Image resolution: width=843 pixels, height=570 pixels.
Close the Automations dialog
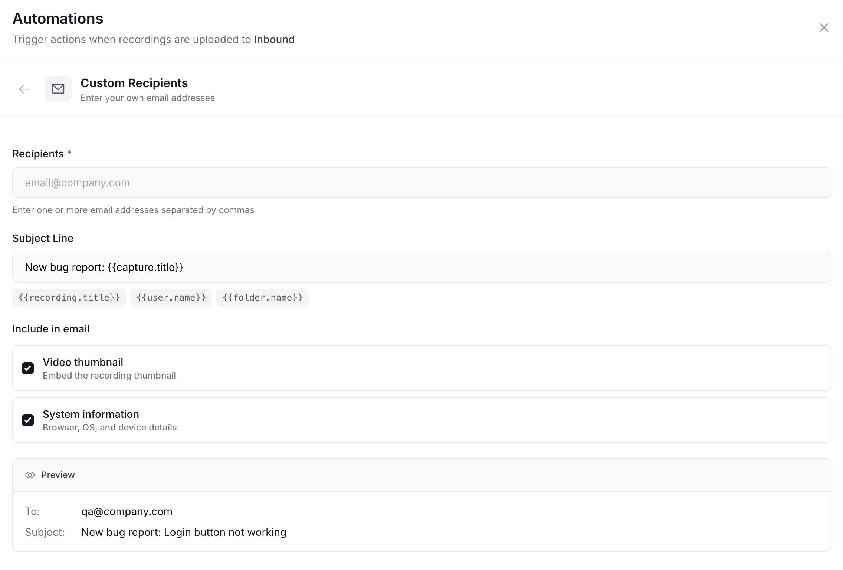click(824, 27)
